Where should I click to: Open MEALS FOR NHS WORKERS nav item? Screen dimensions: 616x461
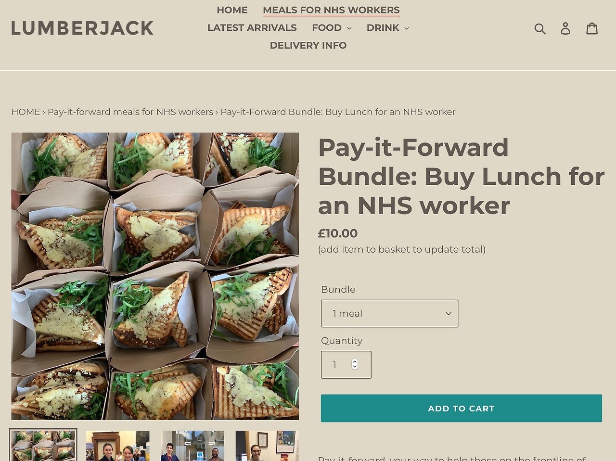click(x=331, y=10)
